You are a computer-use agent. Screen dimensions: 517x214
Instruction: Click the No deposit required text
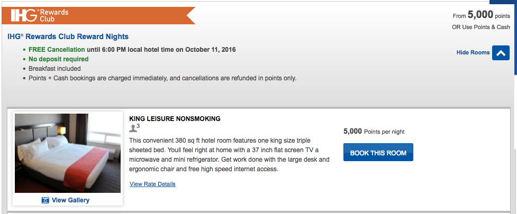[x=58, y=59]
